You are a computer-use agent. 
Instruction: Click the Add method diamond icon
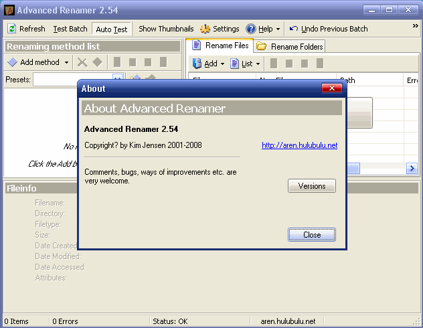(12, 62)
